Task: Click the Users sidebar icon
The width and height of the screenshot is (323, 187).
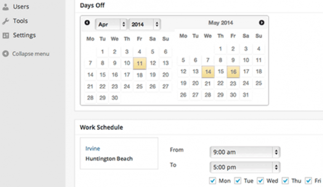Action: (5, 7)
